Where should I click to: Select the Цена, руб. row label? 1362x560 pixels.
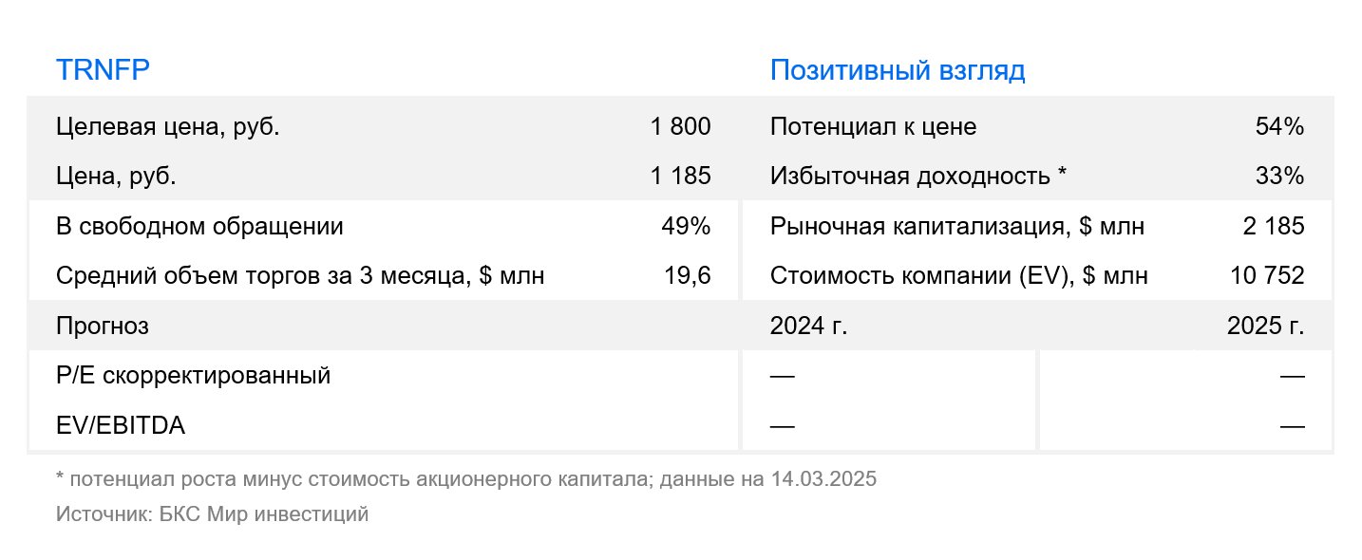[116, 177]
